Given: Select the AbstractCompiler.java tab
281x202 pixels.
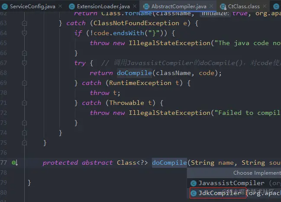Looking at the screenshot, I should click(x=179, y=7).
